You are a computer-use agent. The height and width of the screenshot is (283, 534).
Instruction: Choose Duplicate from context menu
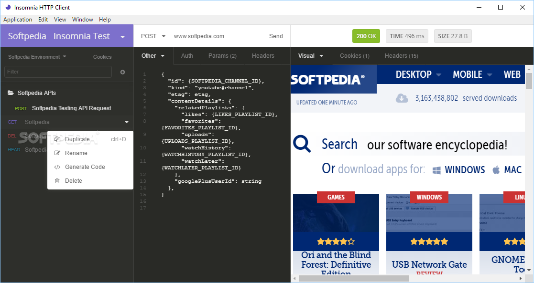90,139
